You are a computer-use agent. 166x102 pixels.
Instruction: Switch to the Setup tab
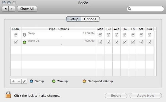click(x=74, y=19)
